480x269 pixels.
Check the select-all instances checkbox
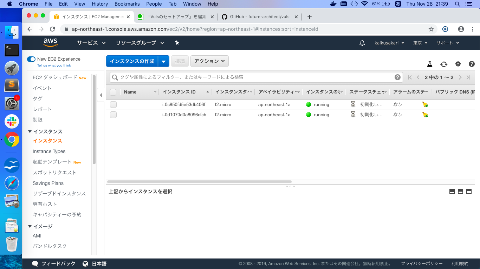pos(113,92)
